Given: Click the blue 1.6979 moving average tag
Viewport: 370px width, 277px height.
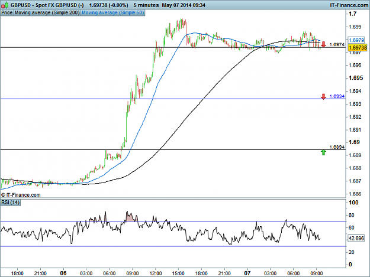Looking at the screenshot, I should [356, 40].
